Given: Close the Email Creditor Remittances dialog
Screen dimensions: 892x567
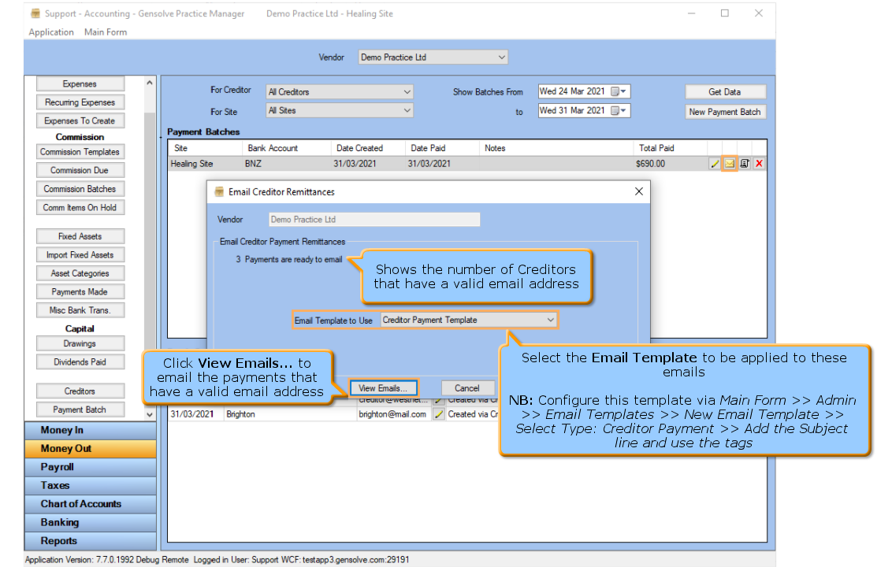Looking at the screenshot, I should pos(639,191).
